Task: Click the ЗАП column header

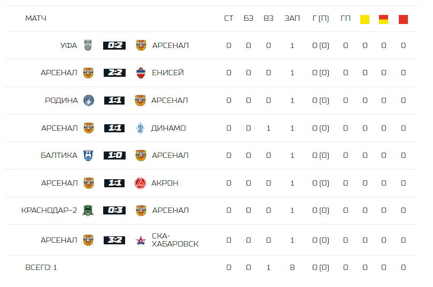Action: [292, 19]
